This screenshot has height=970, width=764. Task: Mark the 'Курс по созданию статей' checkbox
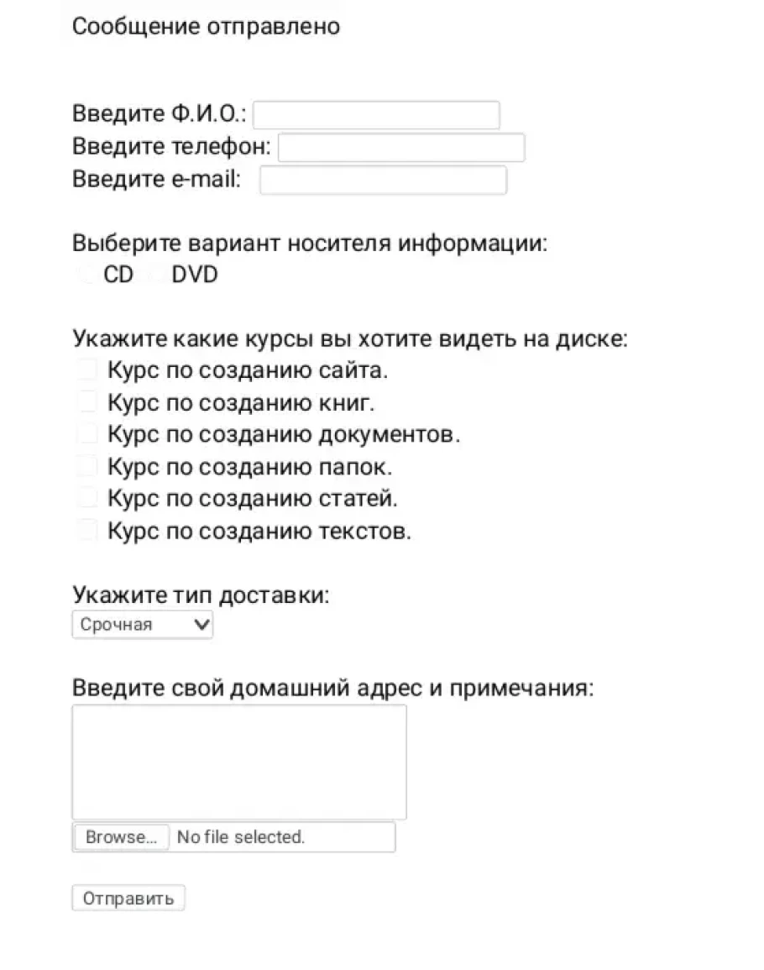(x=87, y=498)
